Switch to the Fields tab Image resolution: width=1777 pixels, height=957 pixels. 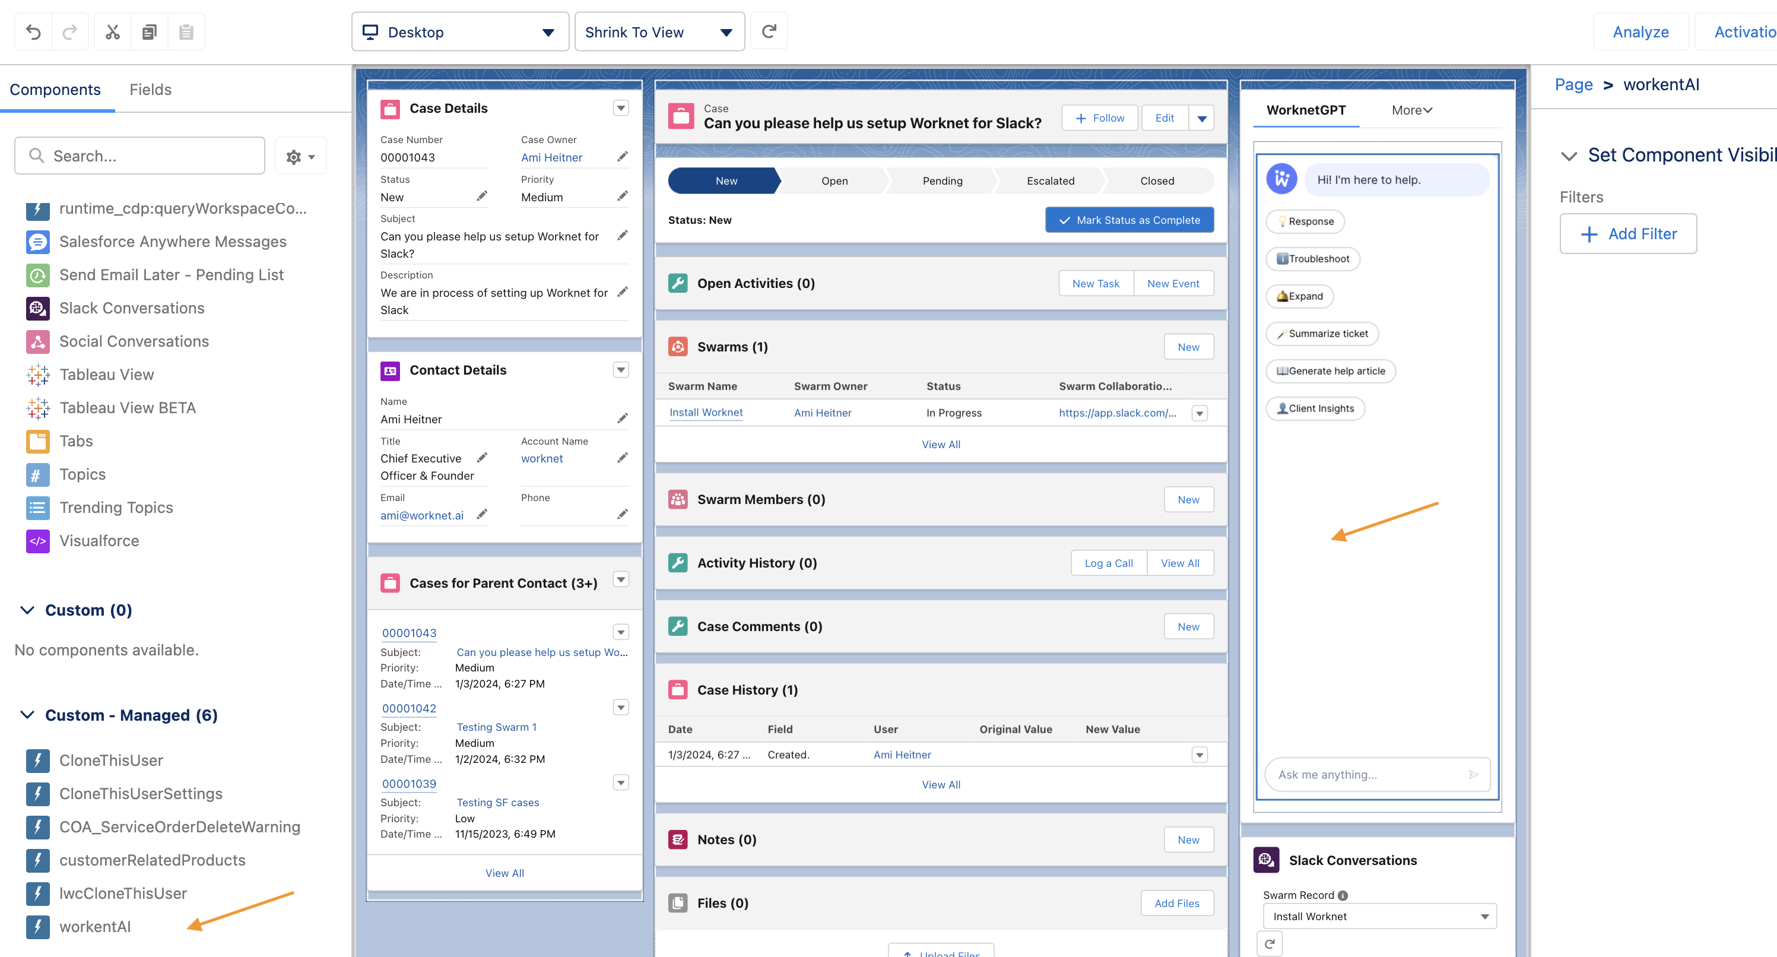point(150,90)
